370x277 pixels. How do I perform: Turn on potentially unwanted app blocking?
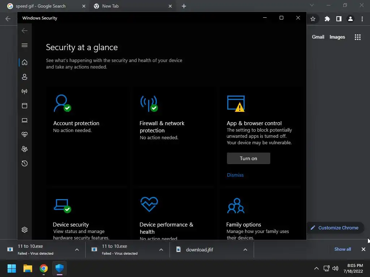click(249, 158)
